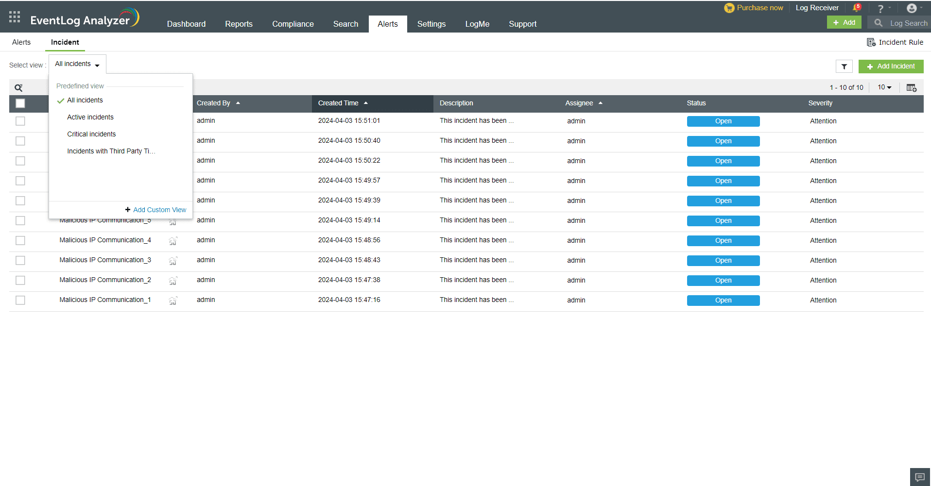Click the workflow icon beside Malicious IP Communication_1
Viewport: 931px width, 486px height.
(x=173, y=301)
